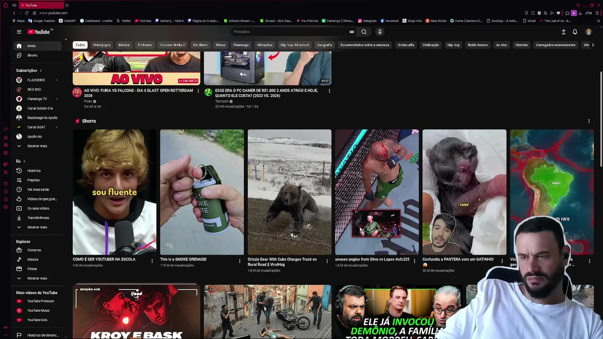603x339 pixels.
Task: Select the Podcasts filter chip
Action: 145,45
